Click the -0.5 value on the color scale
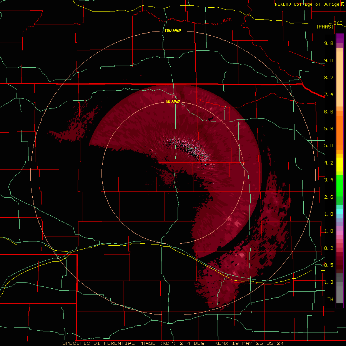This screenshot has width=346, height=346. (328, 265)
